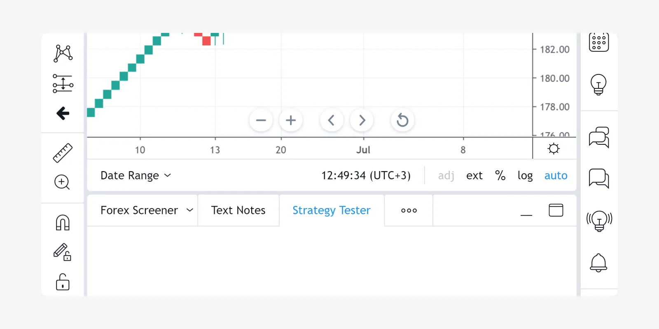Enable the magnet snapping mode
The image size is (659, 329).
(63, 222)
